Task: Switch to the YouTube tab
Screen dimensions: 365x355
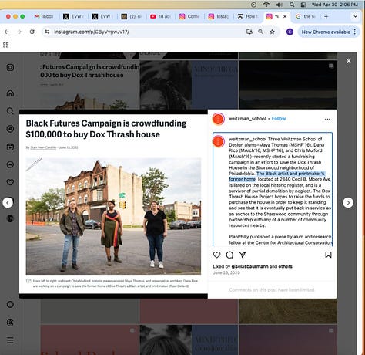Action: point(160,16)
